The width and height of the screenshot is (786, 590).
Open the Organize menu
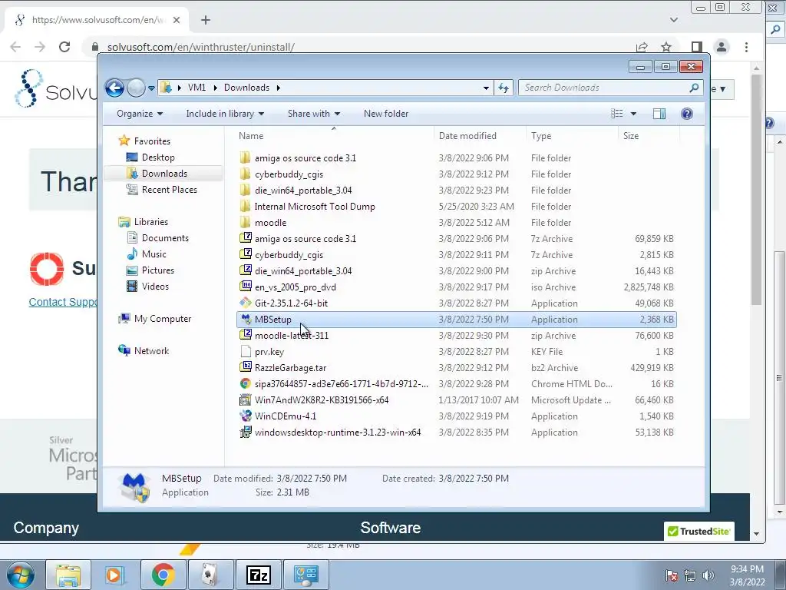140,114
